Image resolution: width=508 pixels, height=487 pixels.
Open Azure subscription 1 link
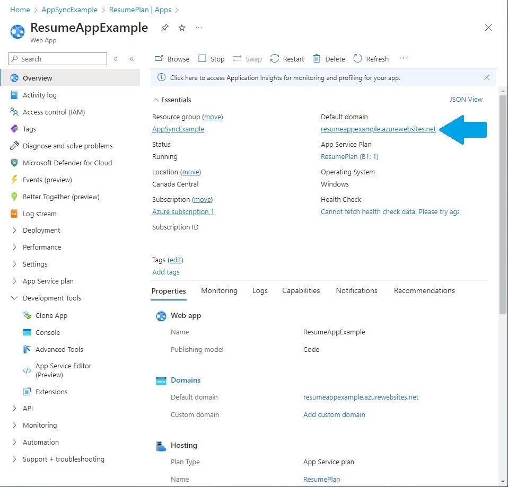[183, 212]
